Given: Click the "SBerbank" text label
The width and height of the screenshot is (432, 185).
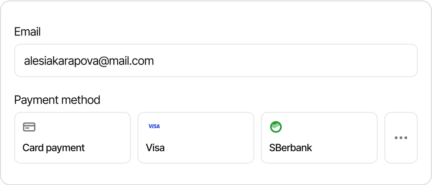Looking at the screenshot, I should click(x=291, y=148).
